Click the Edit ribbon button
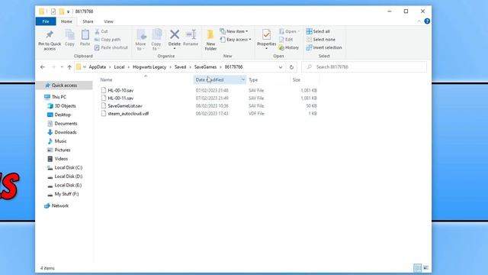 click(x=286, y=40)
